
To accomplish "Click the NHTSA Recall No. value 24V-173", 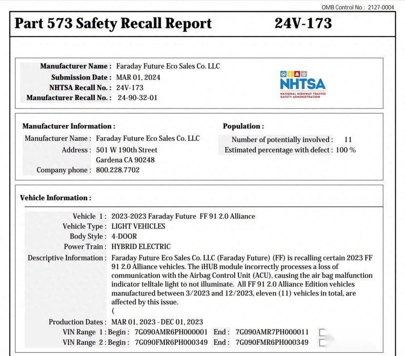I will [x=130, y=87].
